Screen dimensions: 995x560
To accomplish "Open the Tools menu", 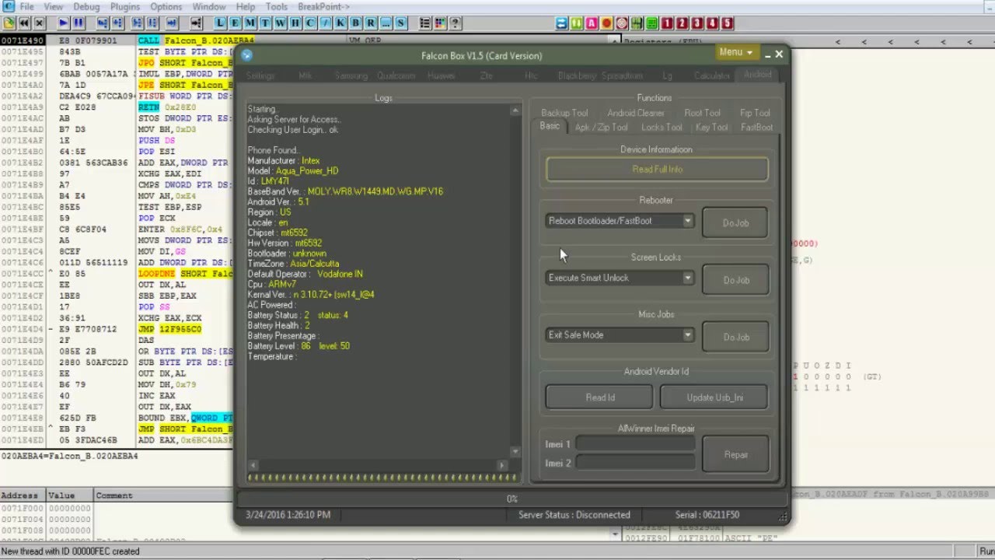I will (277, 6).
